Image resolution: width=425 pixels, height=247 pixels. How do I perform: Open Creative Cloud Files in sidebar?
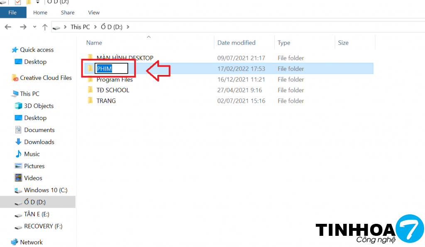coord(46,78)
